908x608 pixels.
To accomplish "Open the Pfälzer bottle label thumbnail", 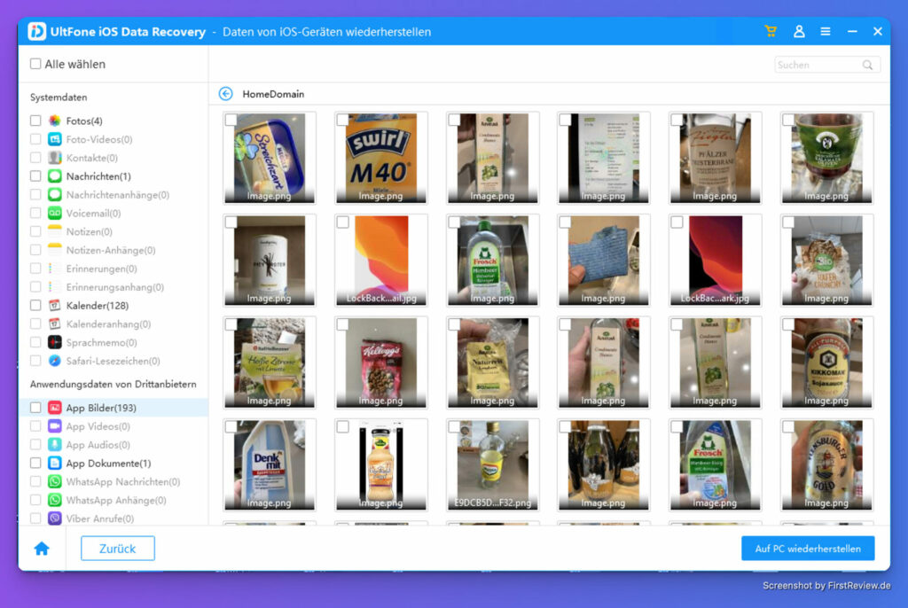I will (716, 158).
